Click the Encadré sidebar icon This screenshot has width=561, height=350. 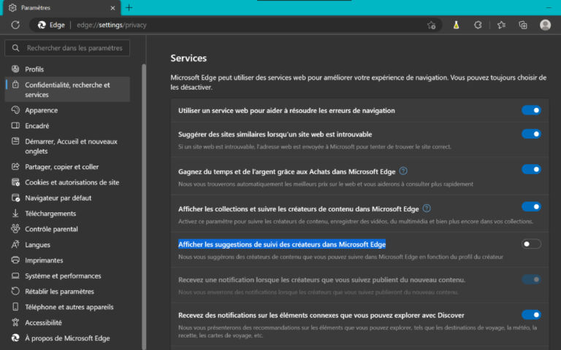point(15,125)
